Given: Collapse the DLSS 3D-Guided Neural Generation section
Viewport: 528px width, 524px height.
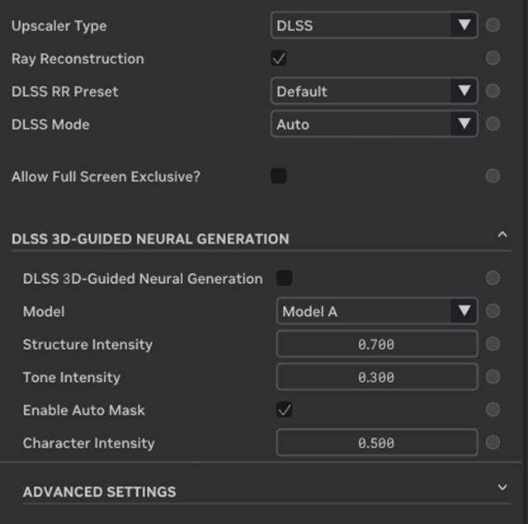Looking at the screenshot, I should pyautogui.click(x=502, y=234).
